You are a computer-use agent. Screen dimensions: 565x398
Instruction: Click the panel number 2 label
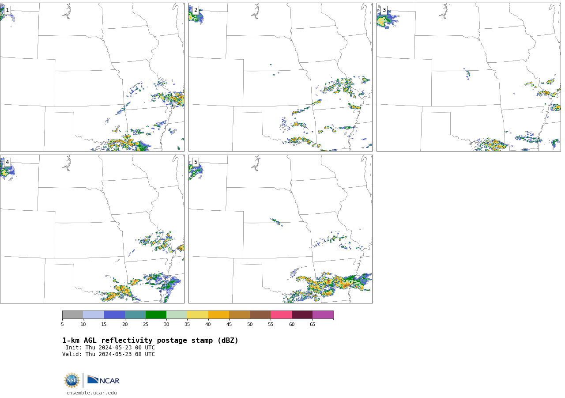(196, 10)
